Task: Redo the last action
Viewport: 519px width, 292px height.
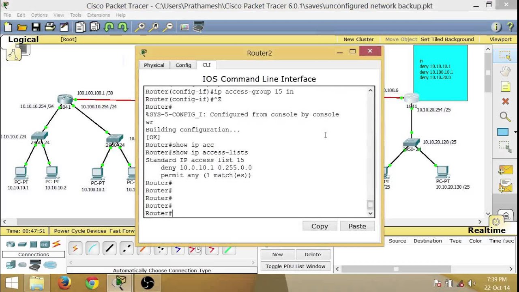Action: coord(122,27)
